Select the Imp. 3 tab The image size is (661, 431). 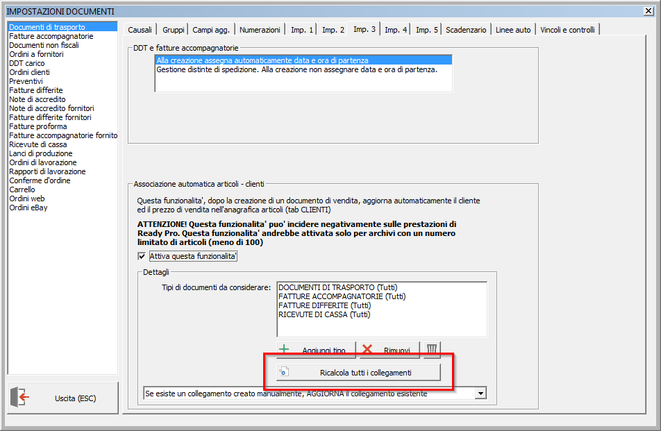365,29
